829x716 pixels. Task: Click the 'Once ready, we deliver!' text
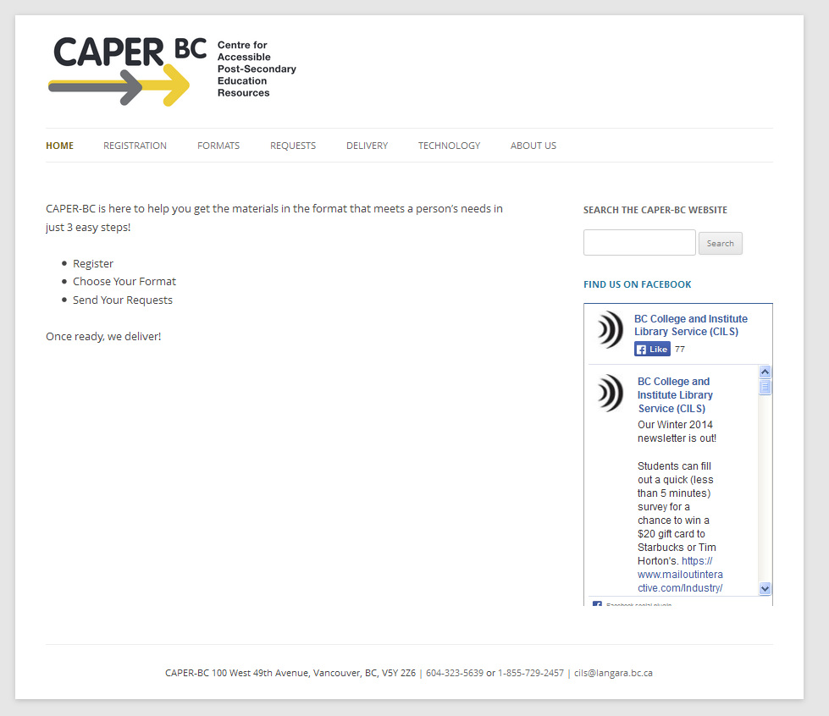pyautogui.click(x=103, y=337)
